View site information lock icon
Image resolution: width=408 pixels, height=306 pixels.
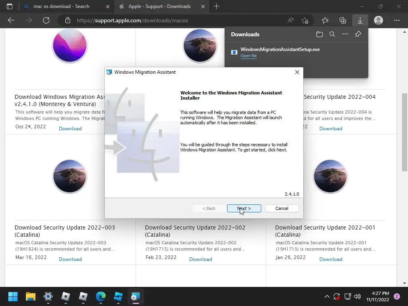tap(68, 20)
